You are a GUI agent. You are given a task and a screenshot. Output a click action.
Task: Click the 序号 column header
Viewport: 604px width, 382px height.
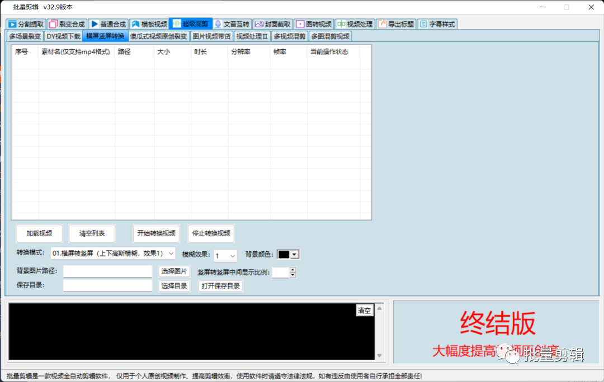click(25, 51)
